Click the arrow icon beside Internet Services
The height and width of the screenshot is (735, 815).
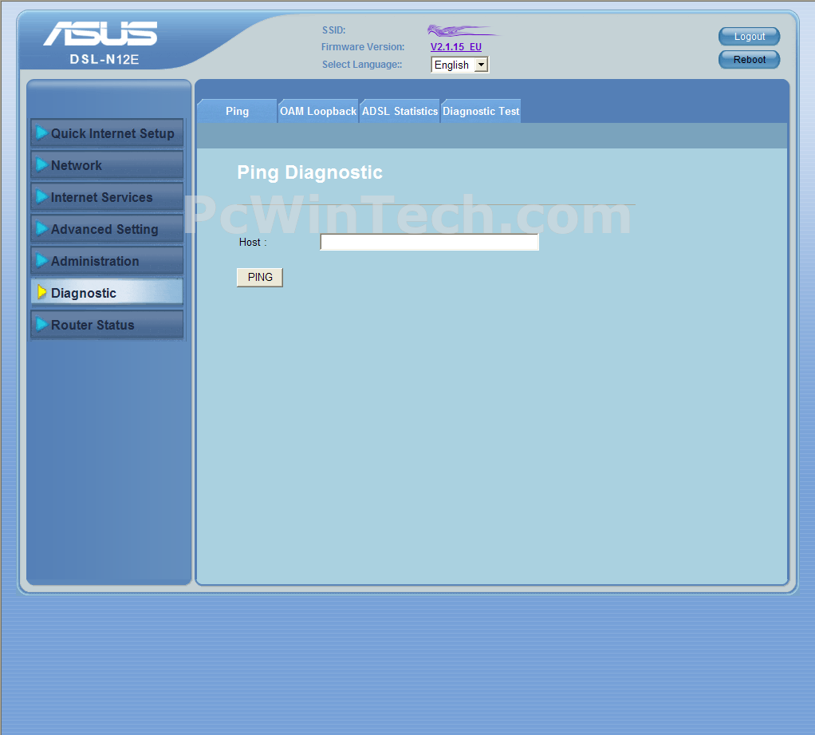pyautogui.click(x=41, y=196)
